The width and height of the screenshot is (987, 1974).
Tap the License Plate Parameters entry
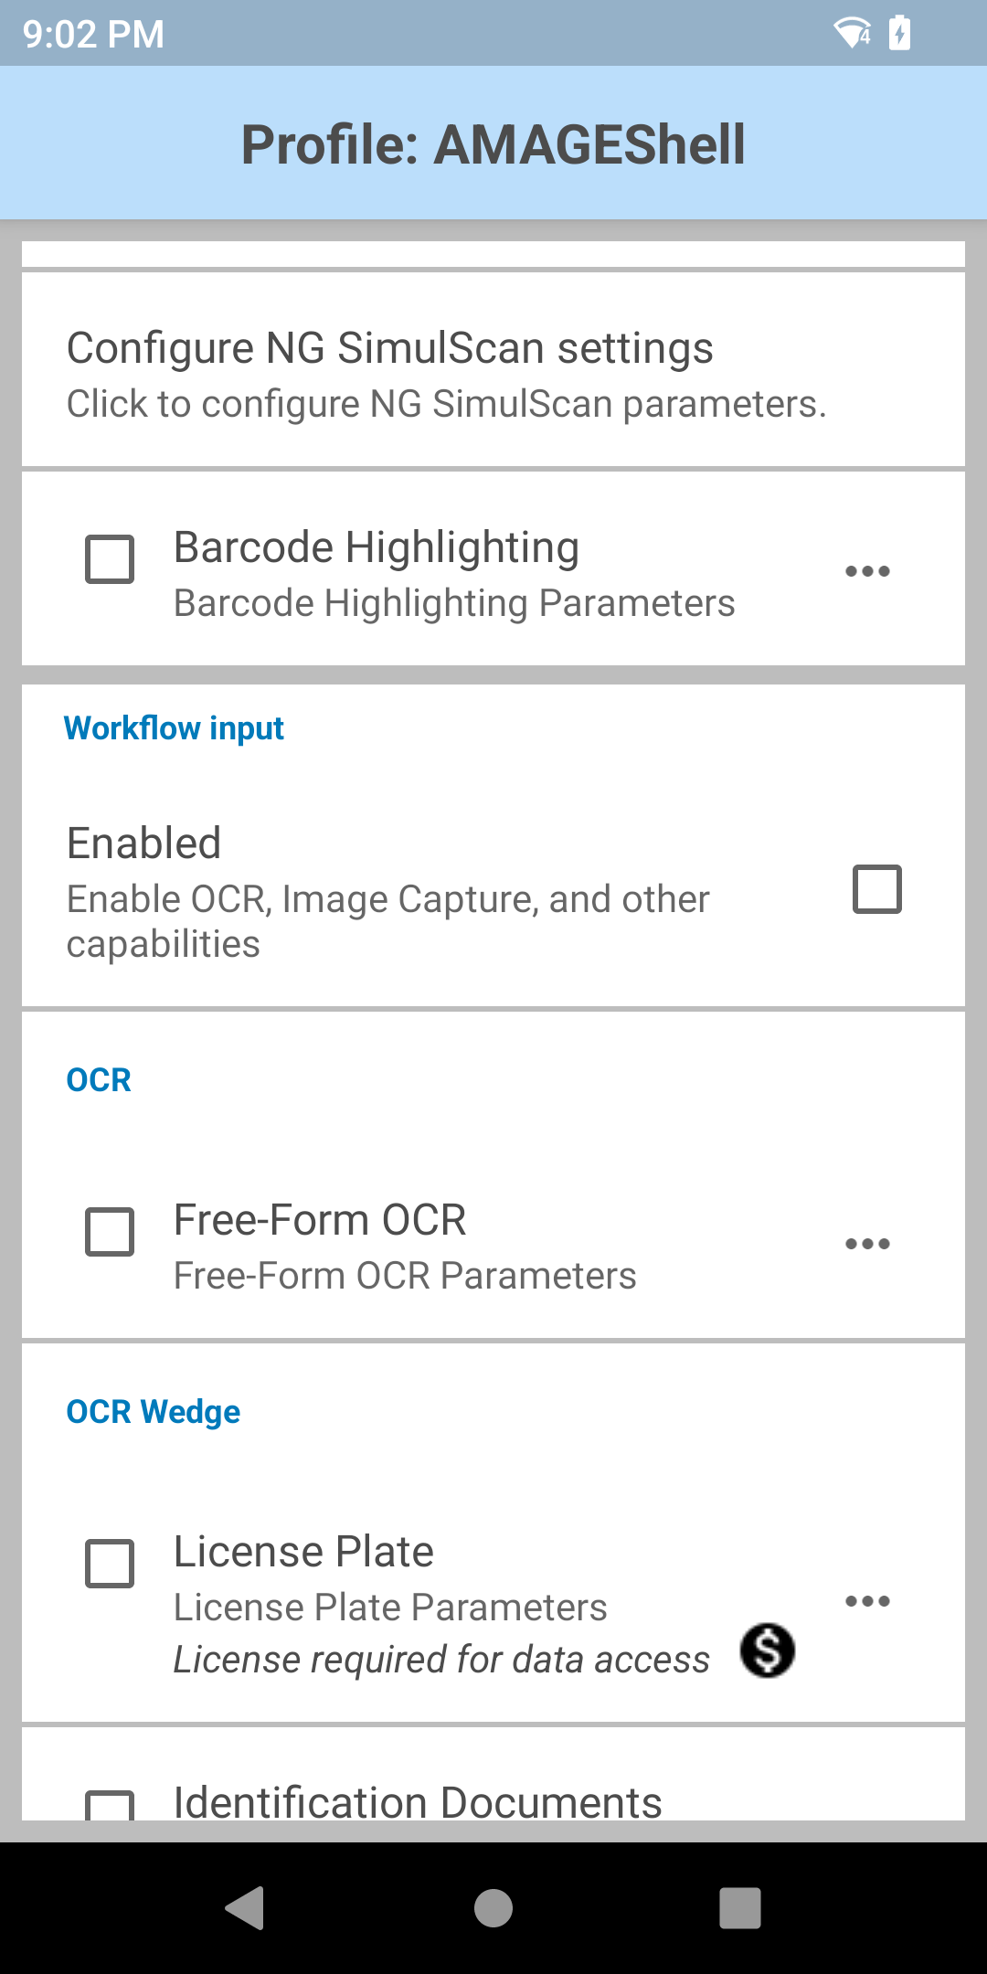point(390,1608)
